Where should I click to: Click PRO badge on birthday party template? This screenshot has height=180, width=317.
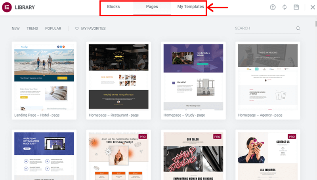[x=143, y=136]
